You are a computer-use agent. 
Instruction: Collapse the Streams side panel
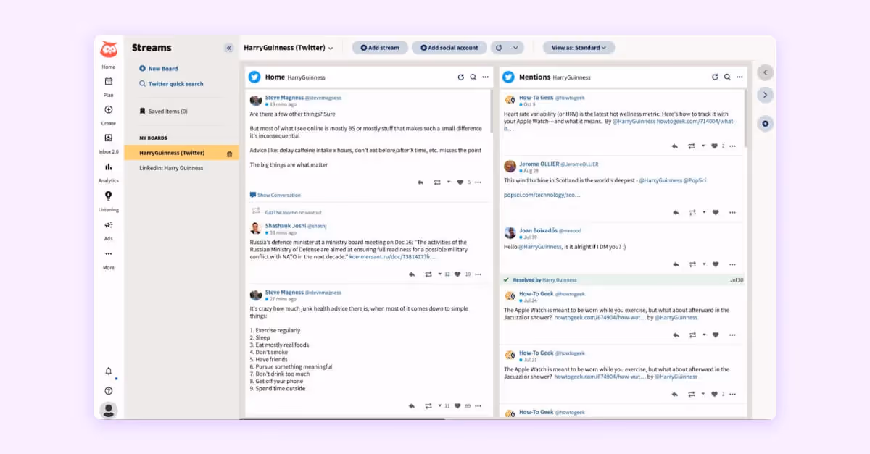click(228, 48)
